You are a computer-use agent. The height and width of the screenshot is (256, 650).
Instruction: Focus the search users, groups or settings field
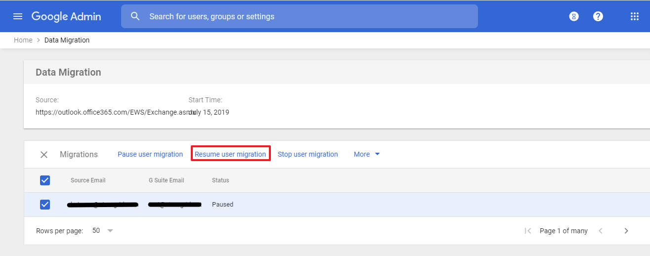tap(299, 16)
